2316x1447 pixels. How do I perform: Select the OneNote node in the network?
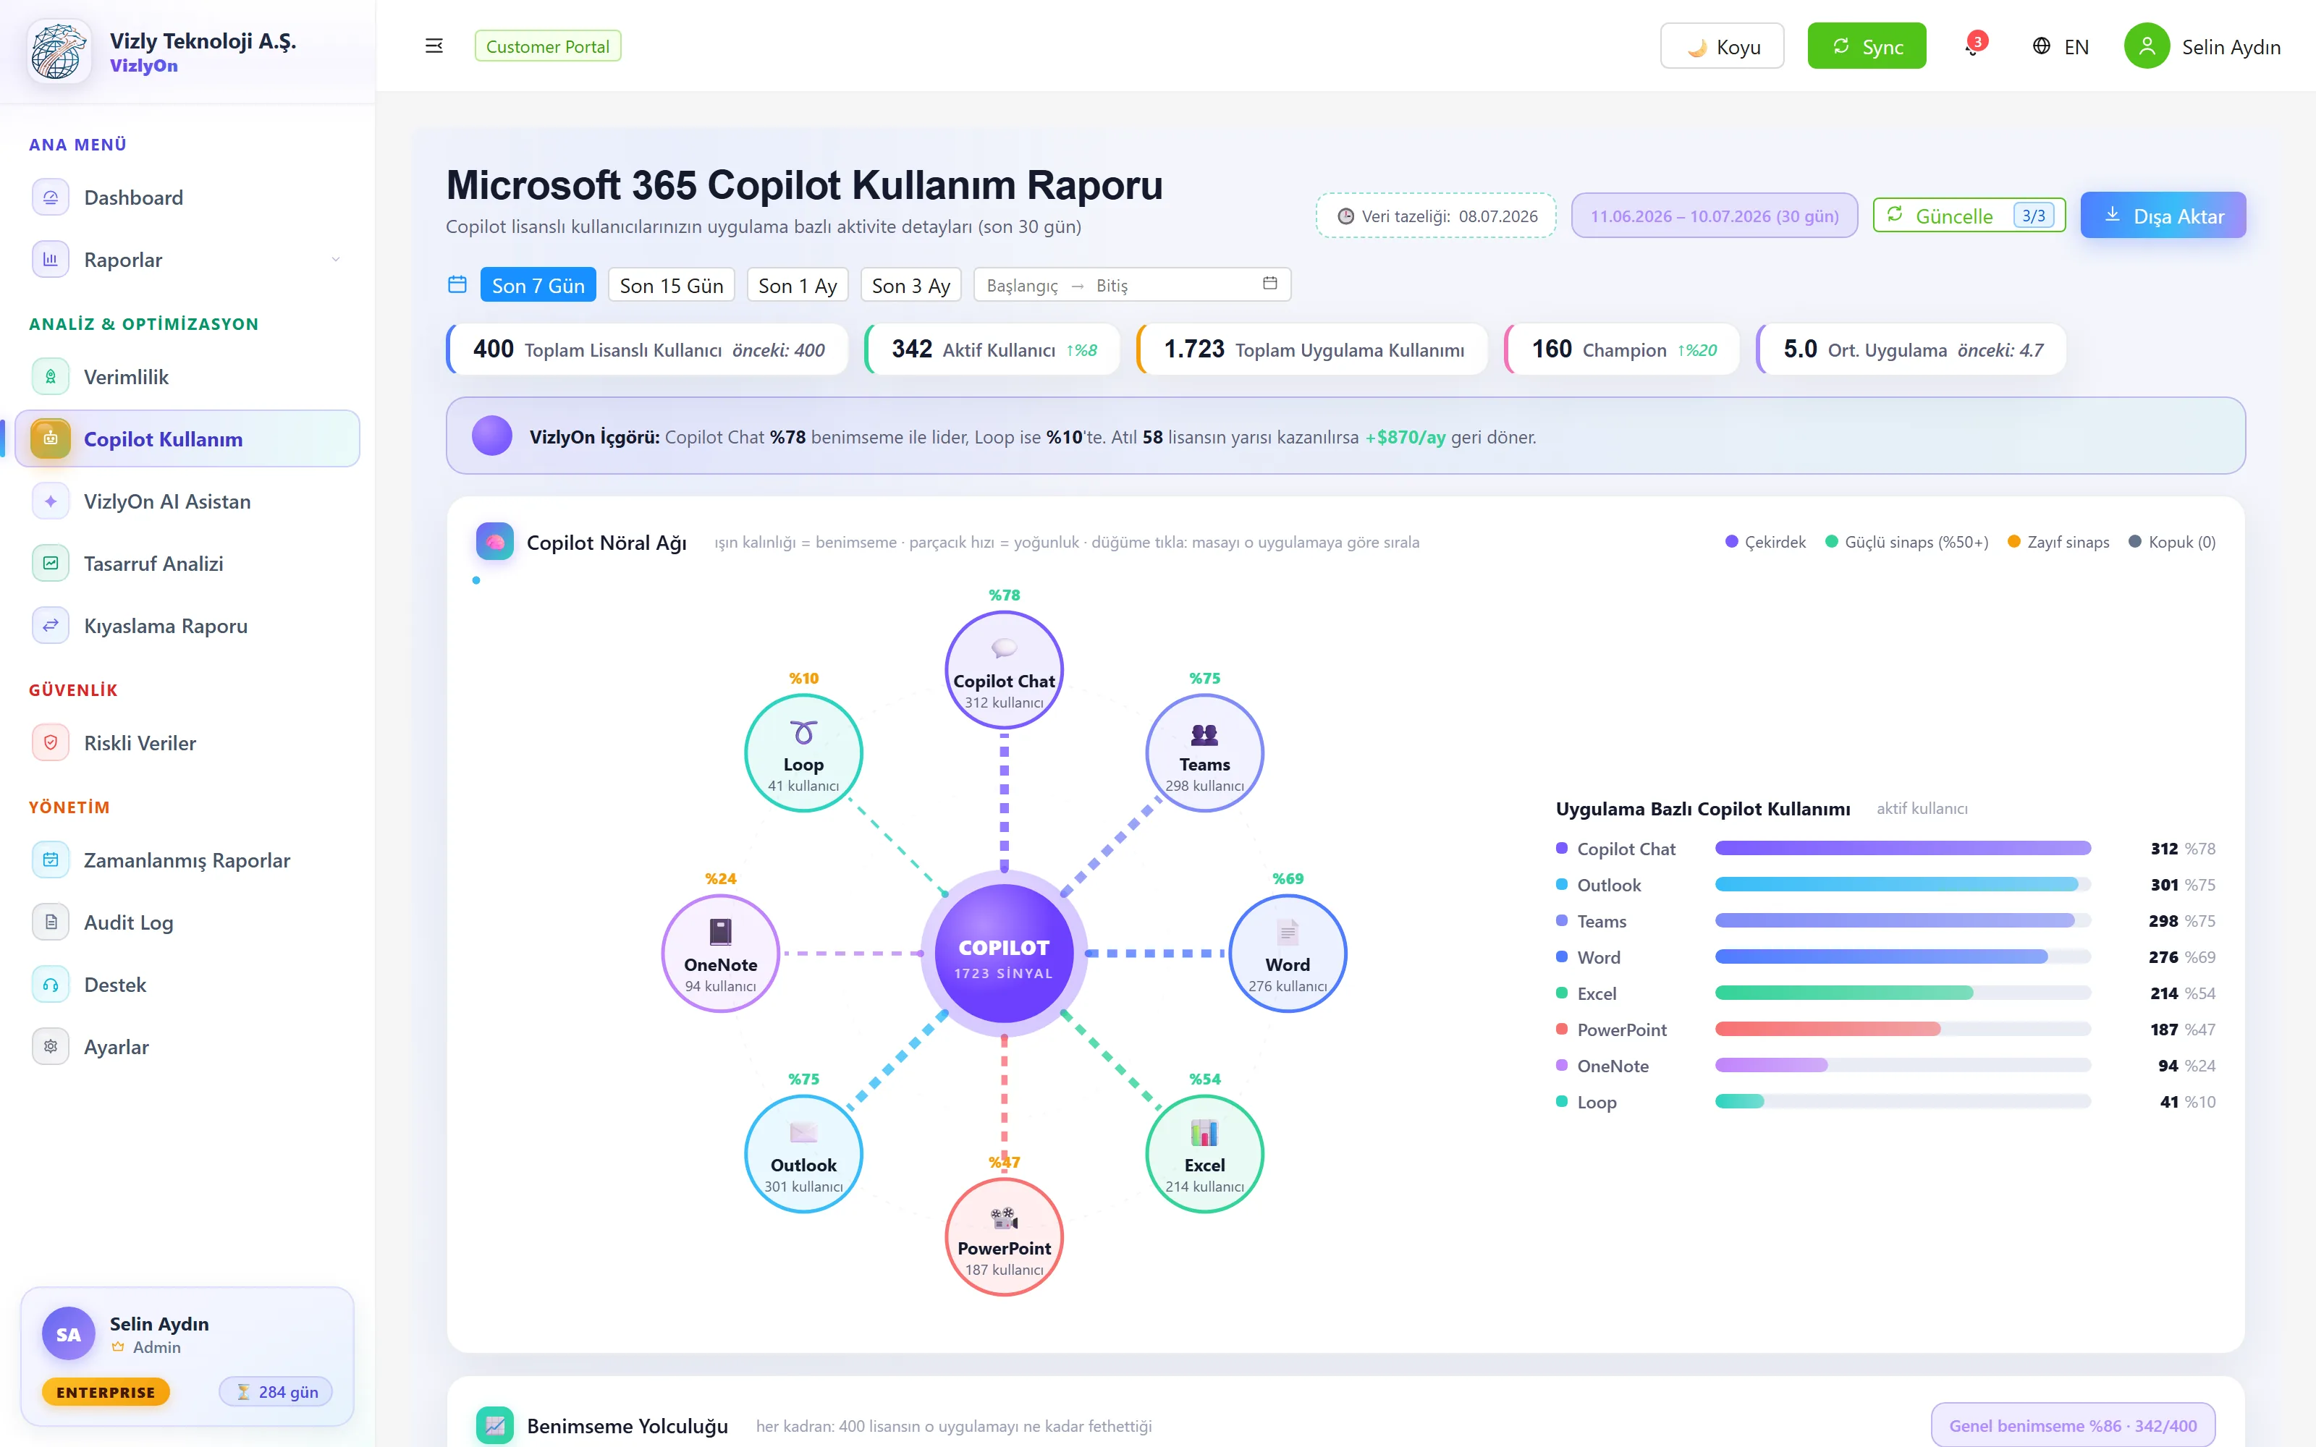[x=721, y=953]
